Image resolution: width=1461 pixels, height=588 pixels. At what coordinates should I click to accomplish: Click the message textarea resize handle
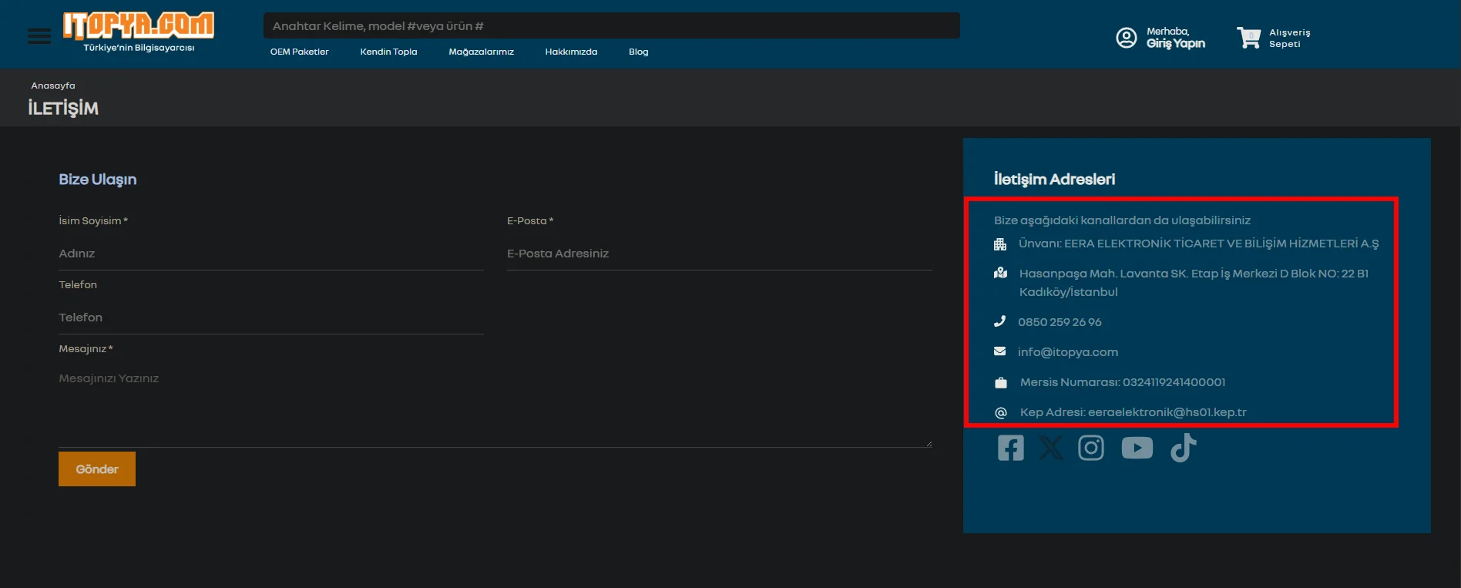(929, 443)
